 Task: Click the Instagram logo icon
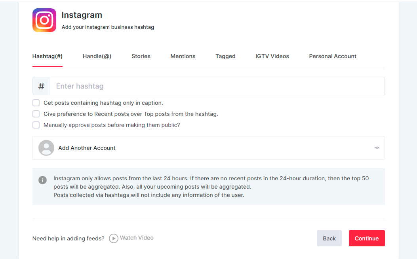pyautogui.click(x=44, y=20)
